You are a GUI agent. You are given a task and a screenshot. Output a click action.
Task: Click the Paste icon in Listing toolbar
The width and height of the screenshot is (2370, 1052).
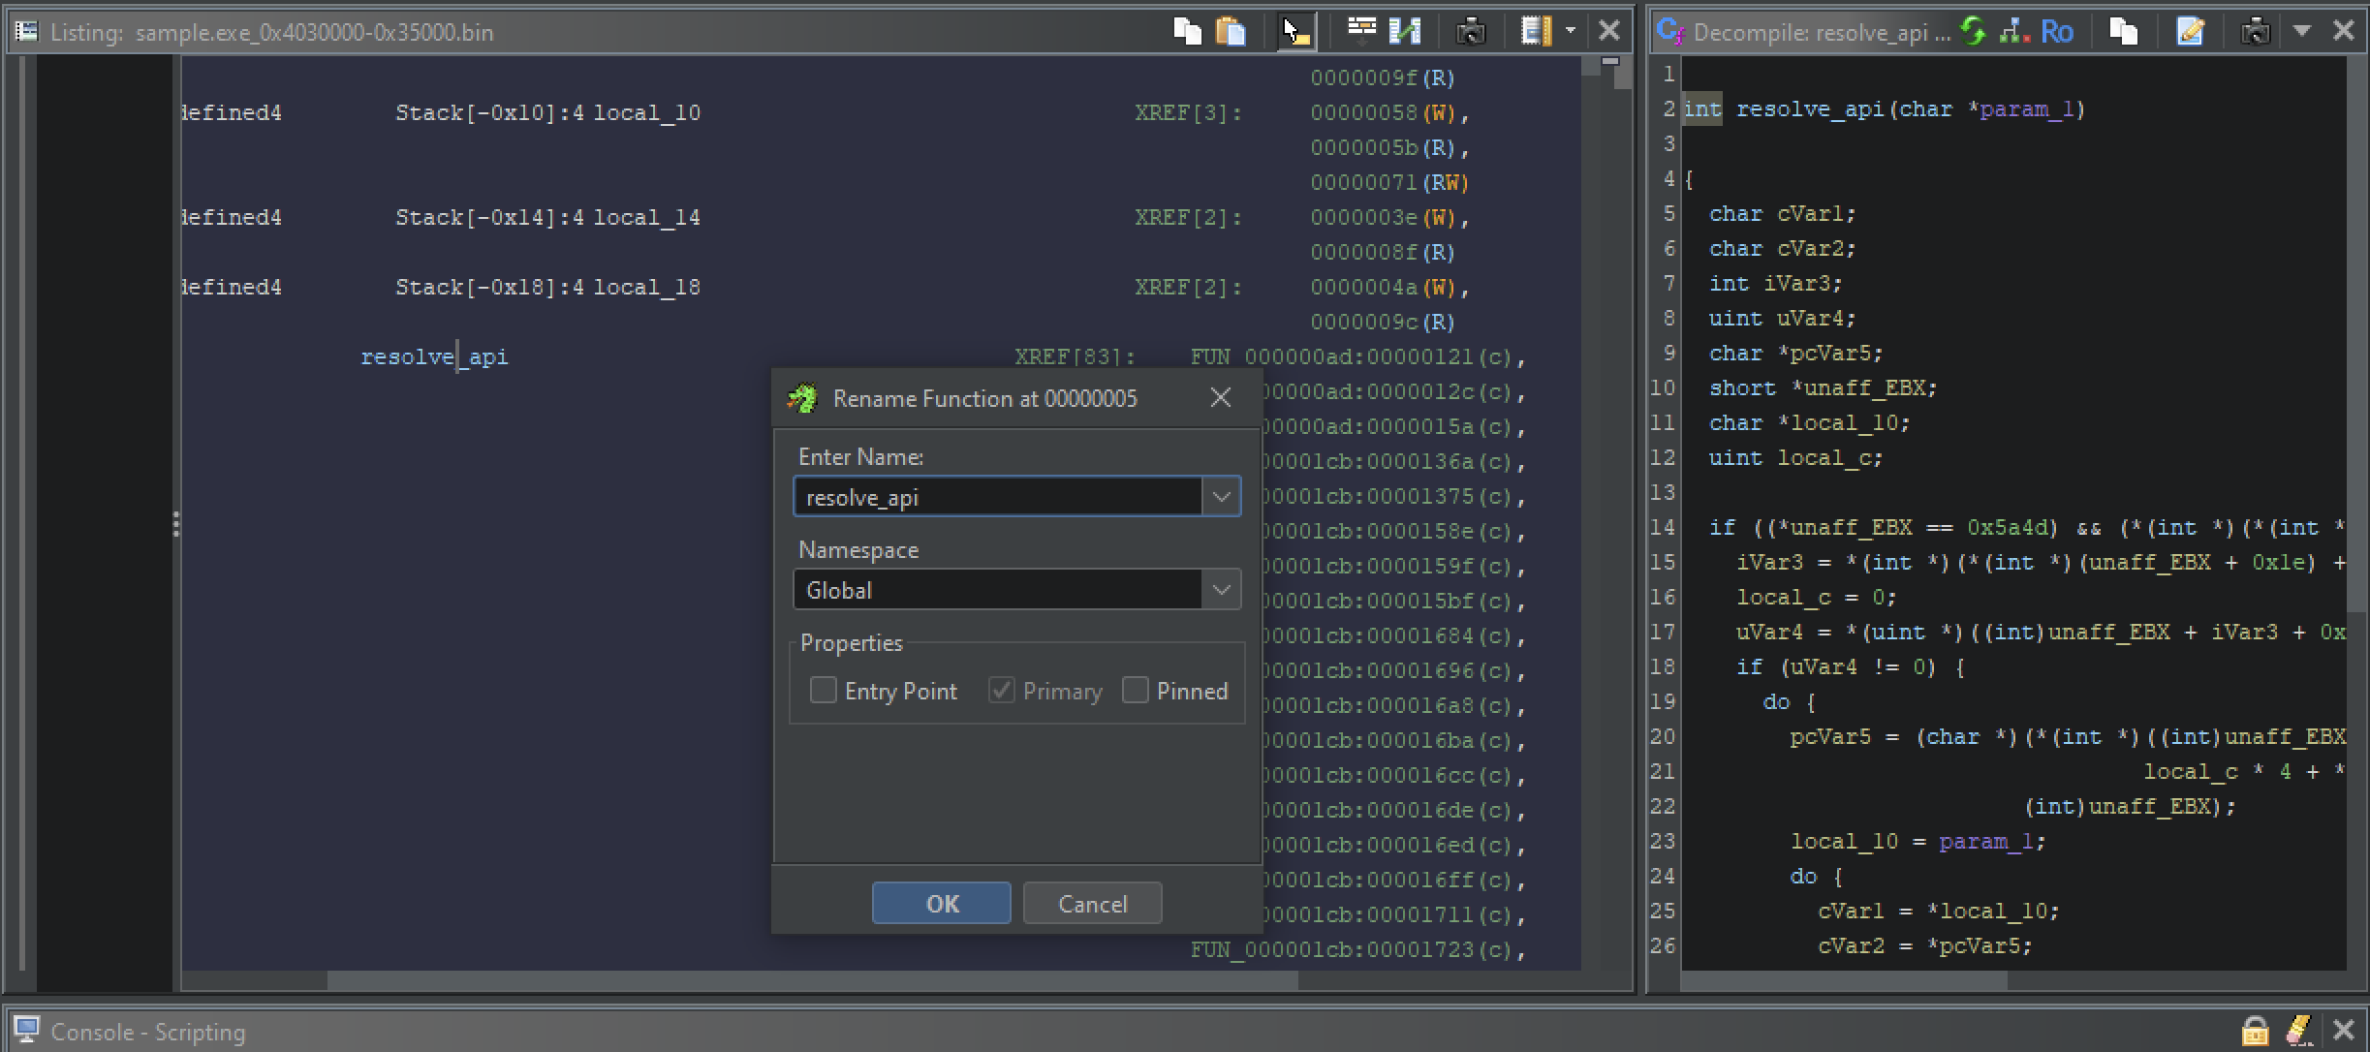click(1231, 31)
